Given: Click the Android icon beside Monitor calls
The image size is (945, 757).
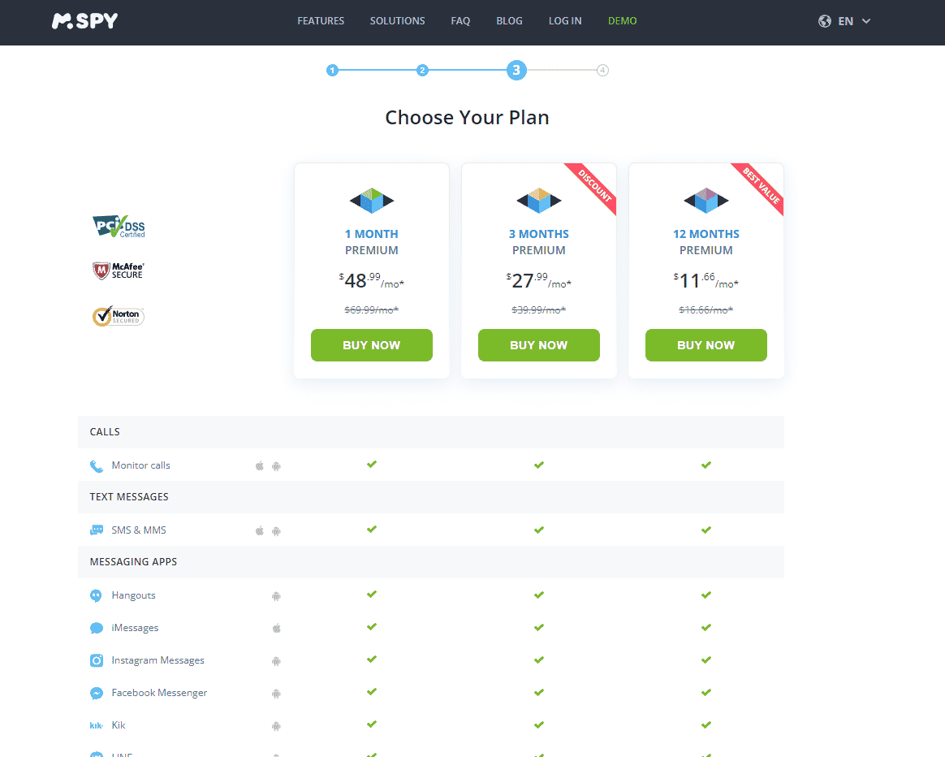Looking at the screenshot, I should 276,465.
